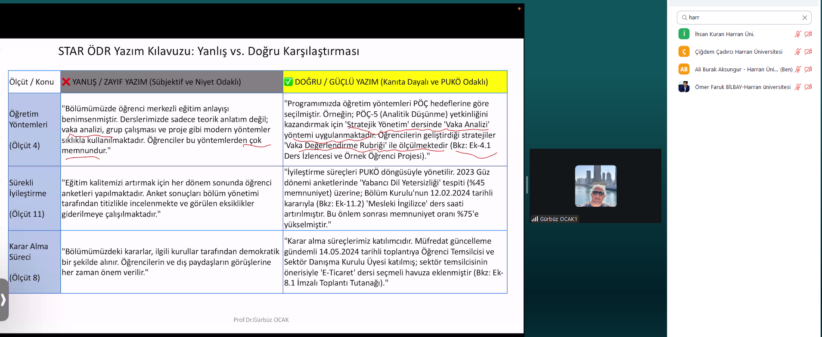This screenshot has width=822, height=337.
Task: Clear the participant search field text
Action: point(804,18)
